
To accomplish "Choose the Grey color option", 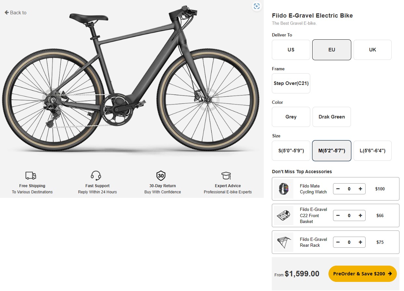I will pyautogui.click(x=291, y=117).
